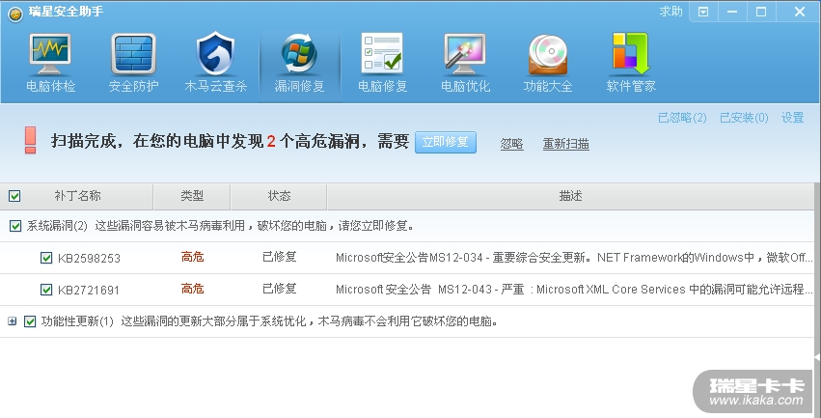Expand the 功能性更新(1) group plus sign
The width and height of the screenshot is (821, 418).
(x=12, y=321)
